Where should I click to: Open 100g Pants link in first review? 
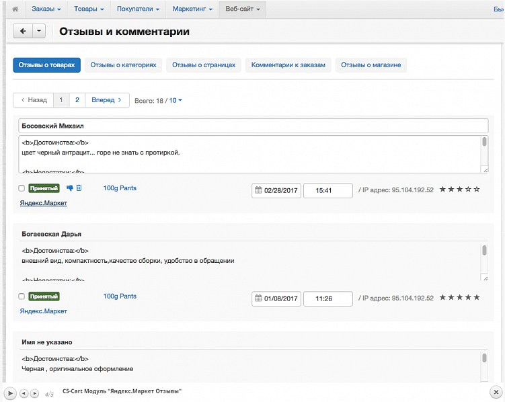click(x=120, y=188)
